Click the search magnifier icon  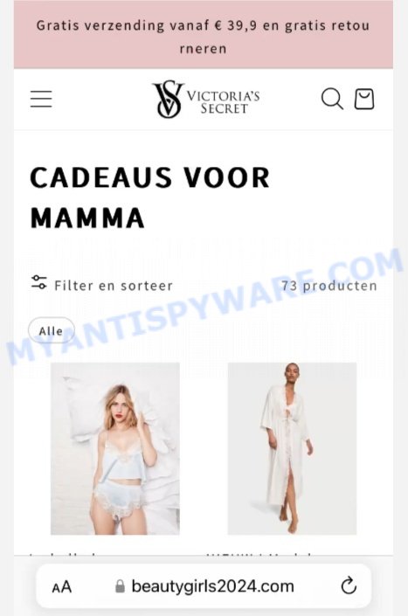(332, 99)
